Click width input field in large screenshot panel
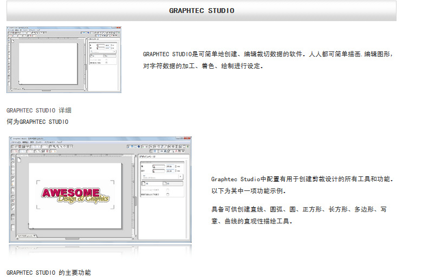 (170, 166)
